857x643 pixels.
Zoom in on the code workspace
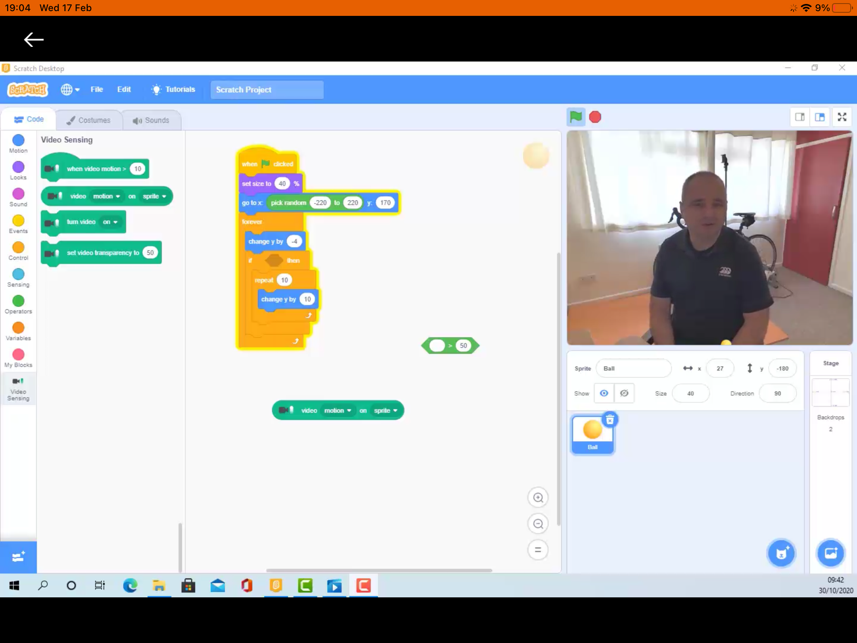[538, 497]
